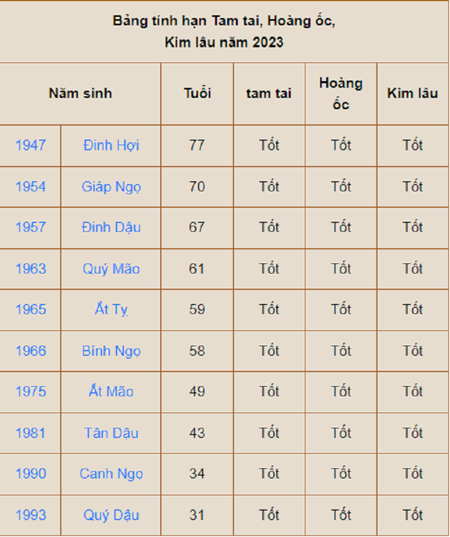
Task: Select the Ất Mão link
Action: [111, 391]
